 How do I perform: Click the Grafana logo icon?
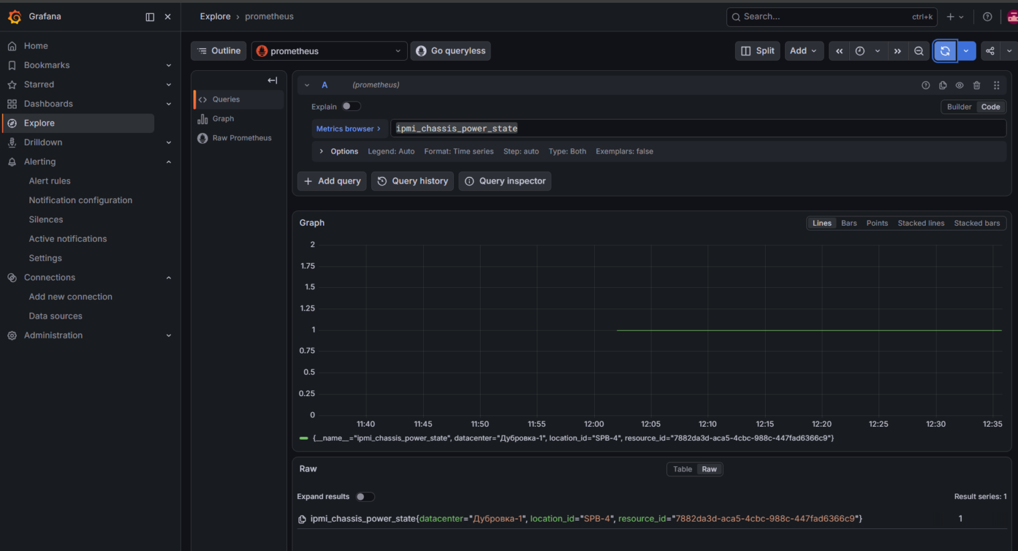(x=15, y=17)
